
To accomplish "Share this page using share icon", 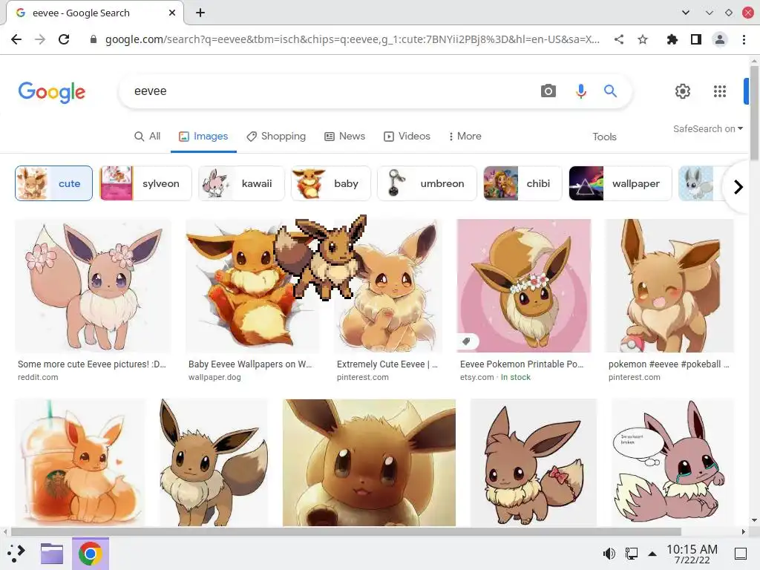I will tap(619, 39).
